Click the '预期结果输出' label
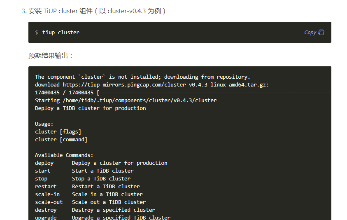The image size is (347, 220). click(x=51, y=55)
